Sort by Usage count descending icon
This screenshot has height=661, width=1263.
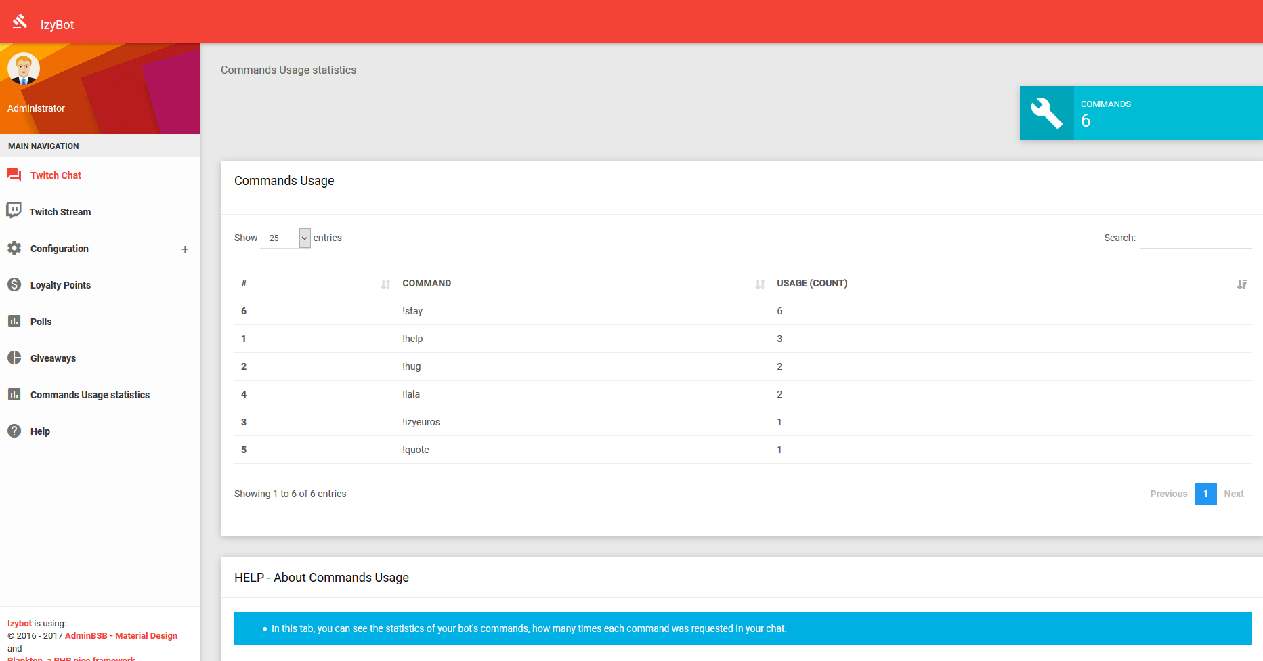(1242, 284)
